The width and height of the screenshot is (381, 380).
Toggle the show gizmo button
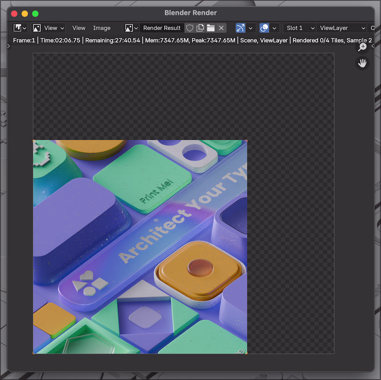click(x=240, y=28)
